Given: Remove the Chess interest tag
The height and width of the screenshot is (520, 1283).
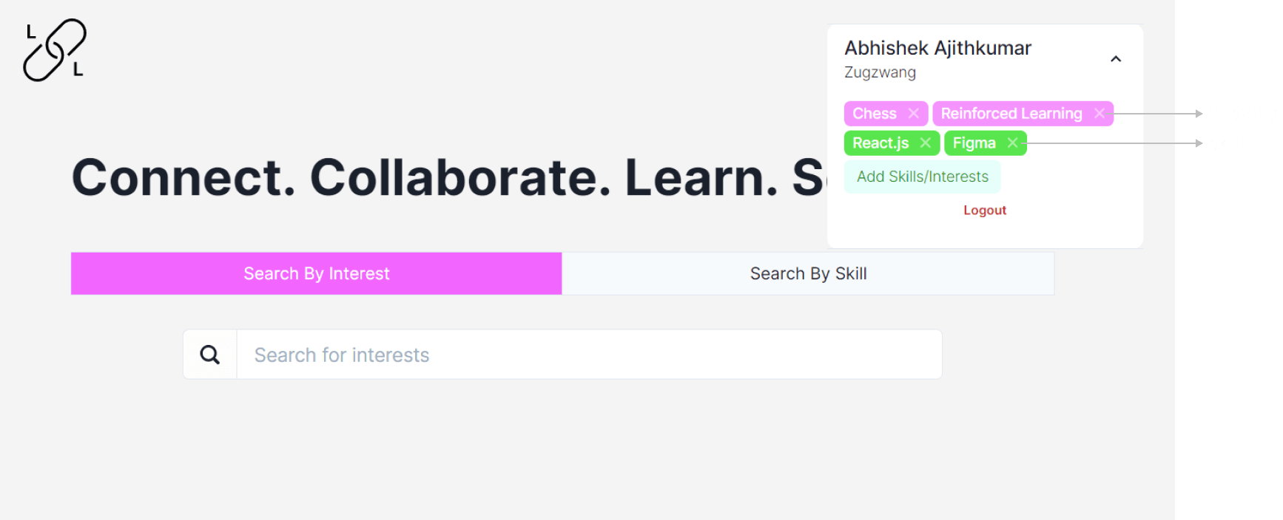Looking at the screenshot, I should (914, 113).
